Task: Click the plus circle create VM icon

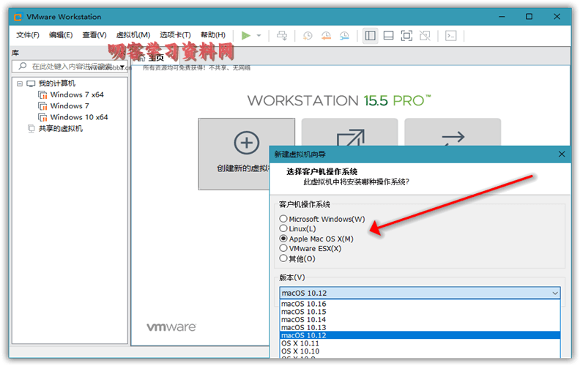Action: [x=247, y=143]
